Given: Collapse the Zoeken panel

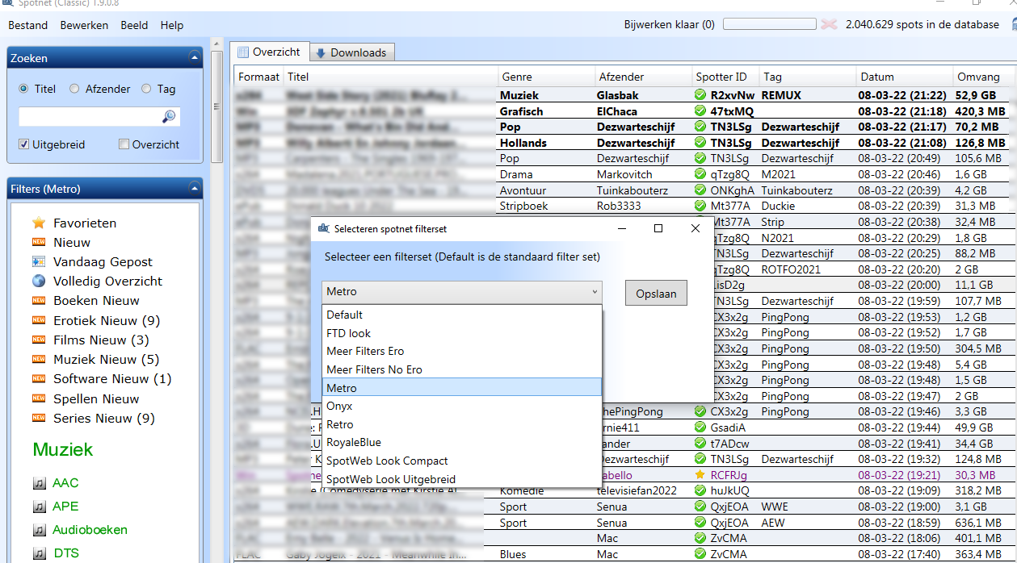Looking at the screenshot, I should [193, 58].
